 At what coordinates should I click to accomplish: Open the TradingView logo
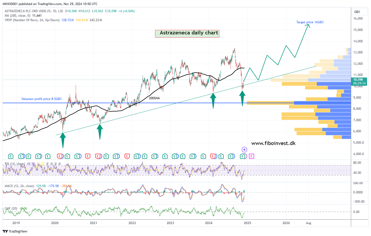(x=15, y=231)
